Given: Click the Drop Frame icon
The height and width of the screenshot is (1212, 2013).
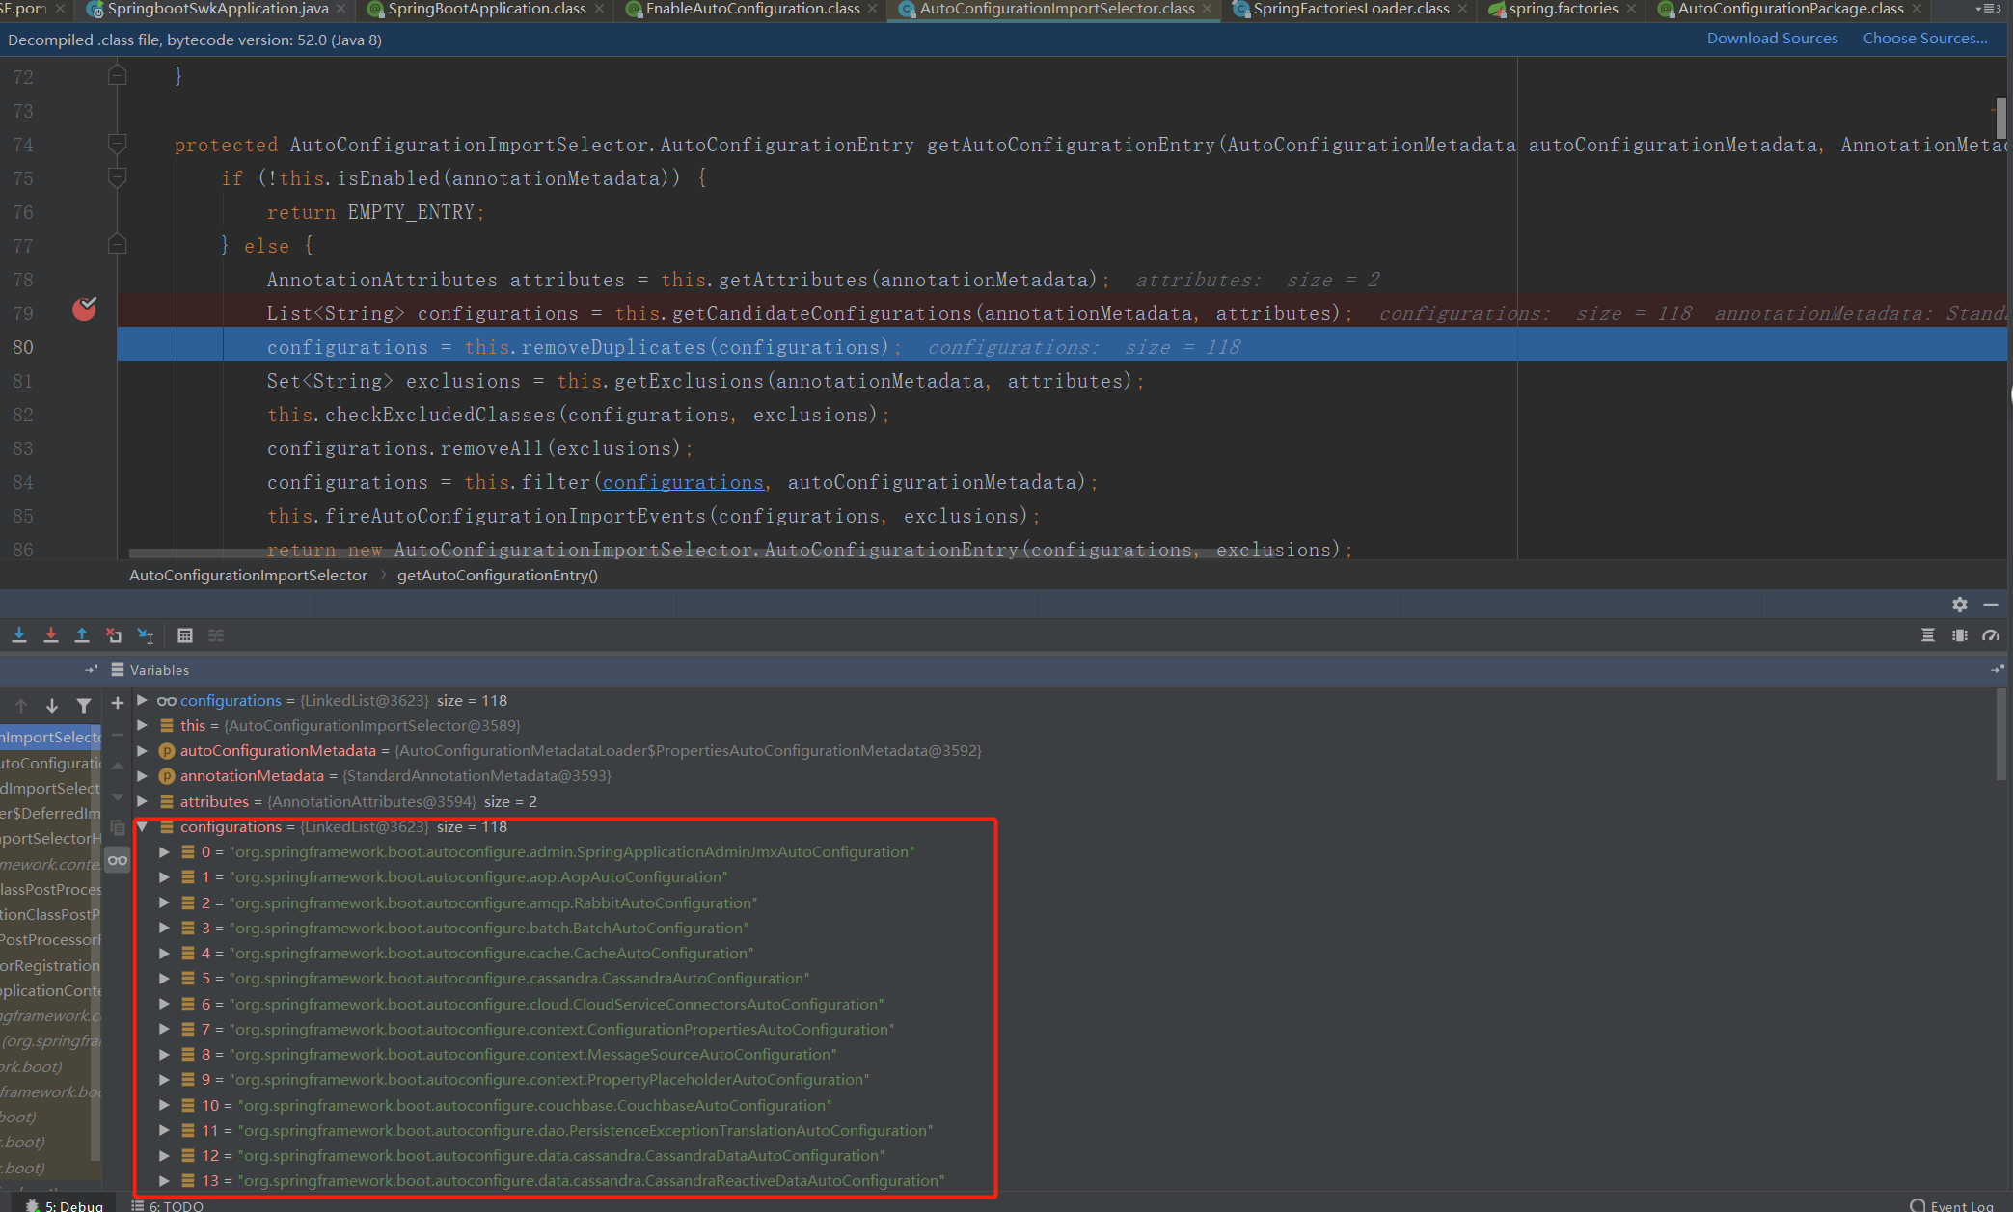Looking at the screenshot, I should point(114,635).
